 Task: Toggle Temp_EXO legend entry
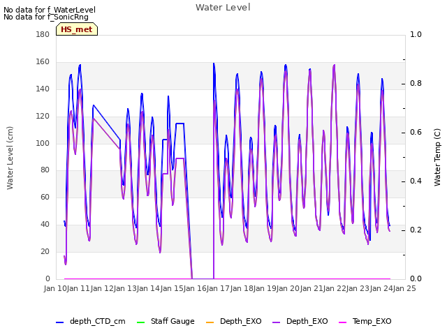click(x=365, y=321)
